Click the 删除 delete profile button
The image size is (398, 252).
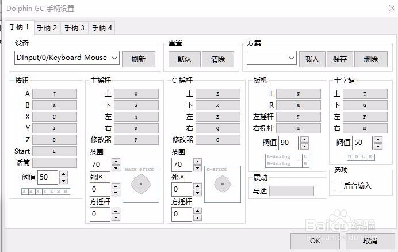(x=371, y=59)
